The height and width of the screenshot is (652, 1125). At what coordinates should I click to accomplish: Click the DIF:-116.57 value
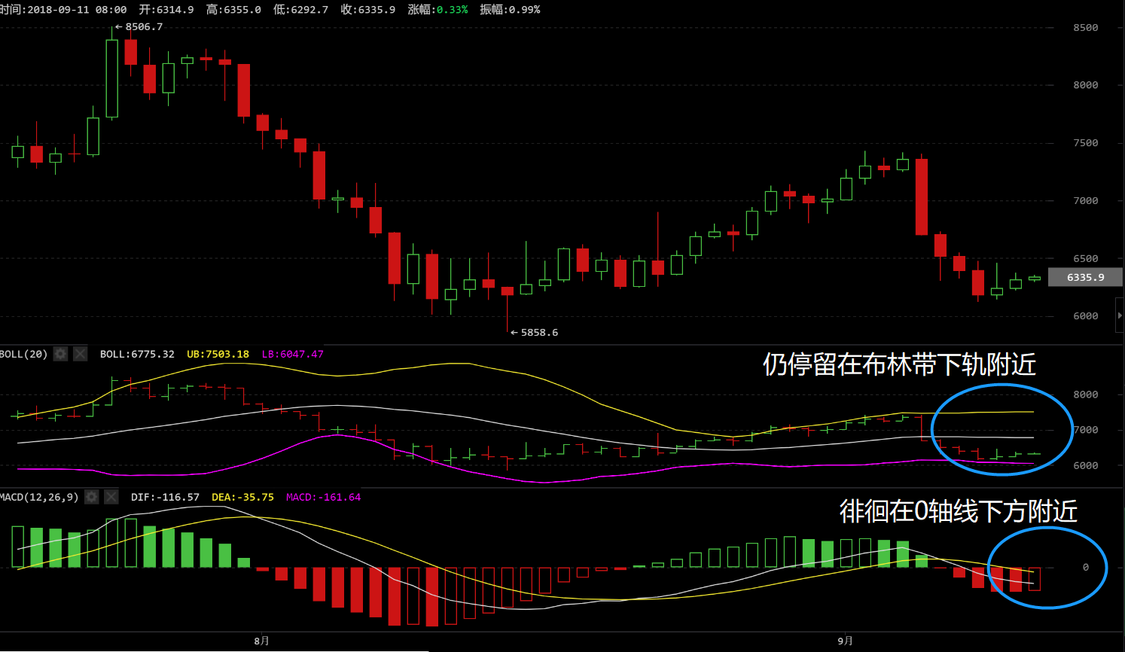[165, 497]
